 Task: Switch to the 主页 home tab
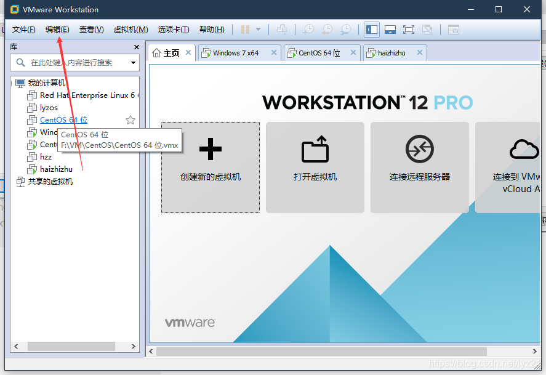[x=171, y=53]
